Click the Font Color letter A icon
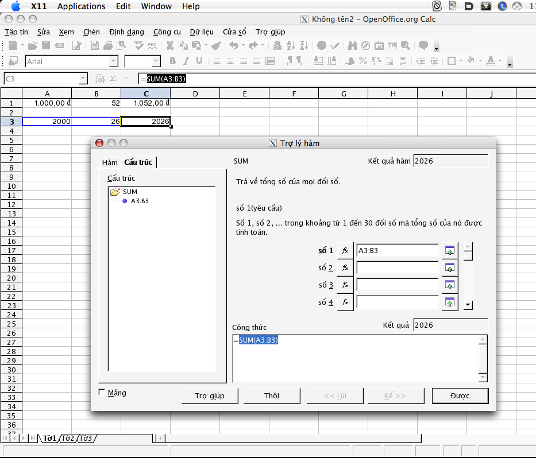 click(491, 61)
